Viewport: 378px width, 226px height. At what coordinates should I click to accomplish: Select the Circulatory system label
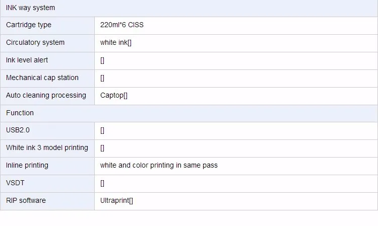coord(35,43)
